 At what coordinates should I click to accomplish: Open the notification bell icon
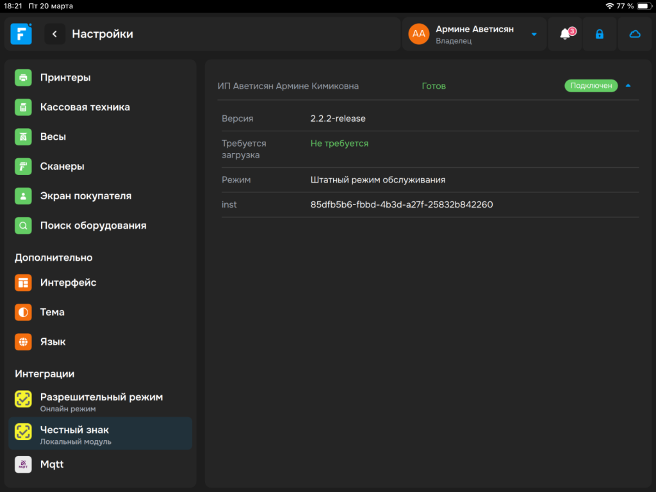pos(565,34)
